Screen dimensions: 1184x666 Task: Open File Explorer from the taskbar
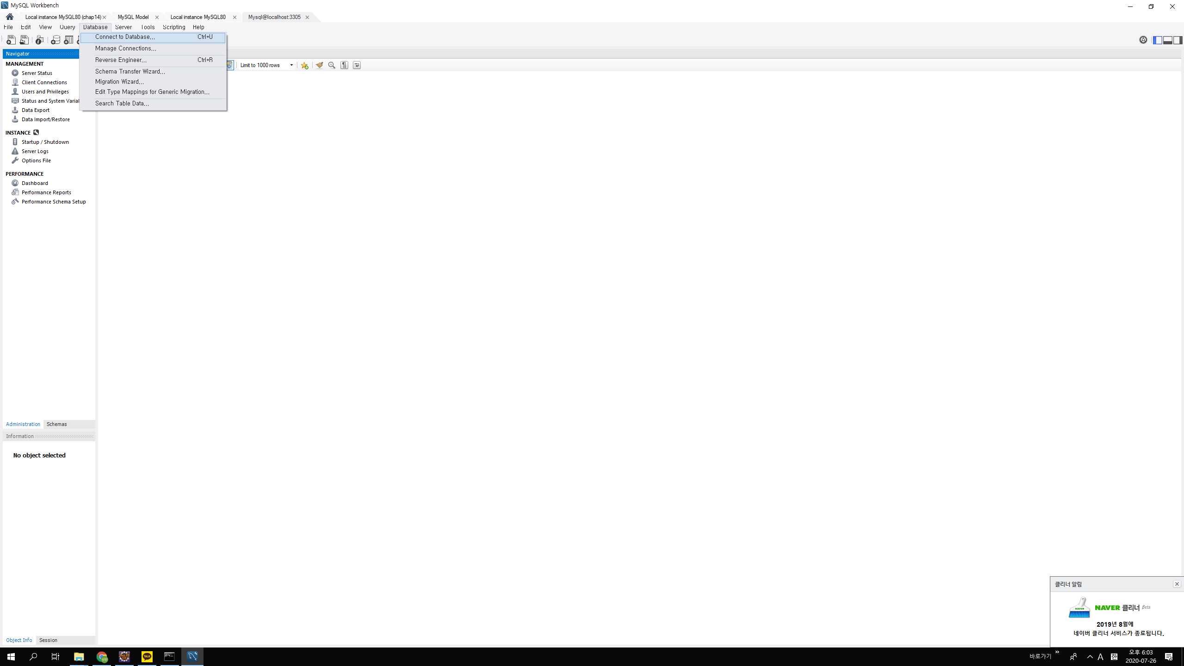pos(79,657)
